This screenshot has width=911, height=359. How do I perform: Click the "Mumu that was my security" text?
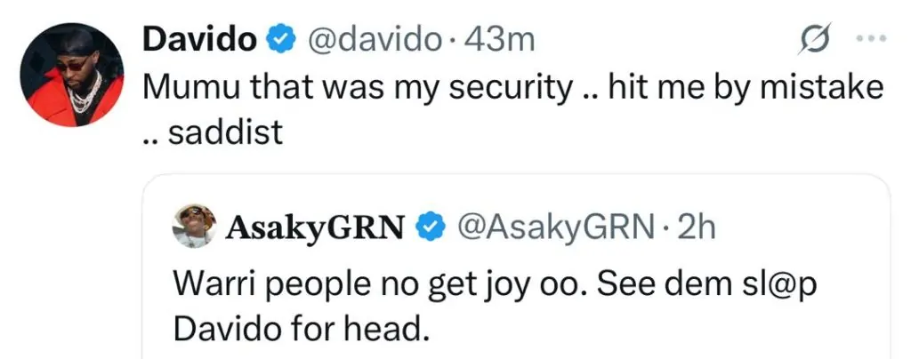[356, 87]
